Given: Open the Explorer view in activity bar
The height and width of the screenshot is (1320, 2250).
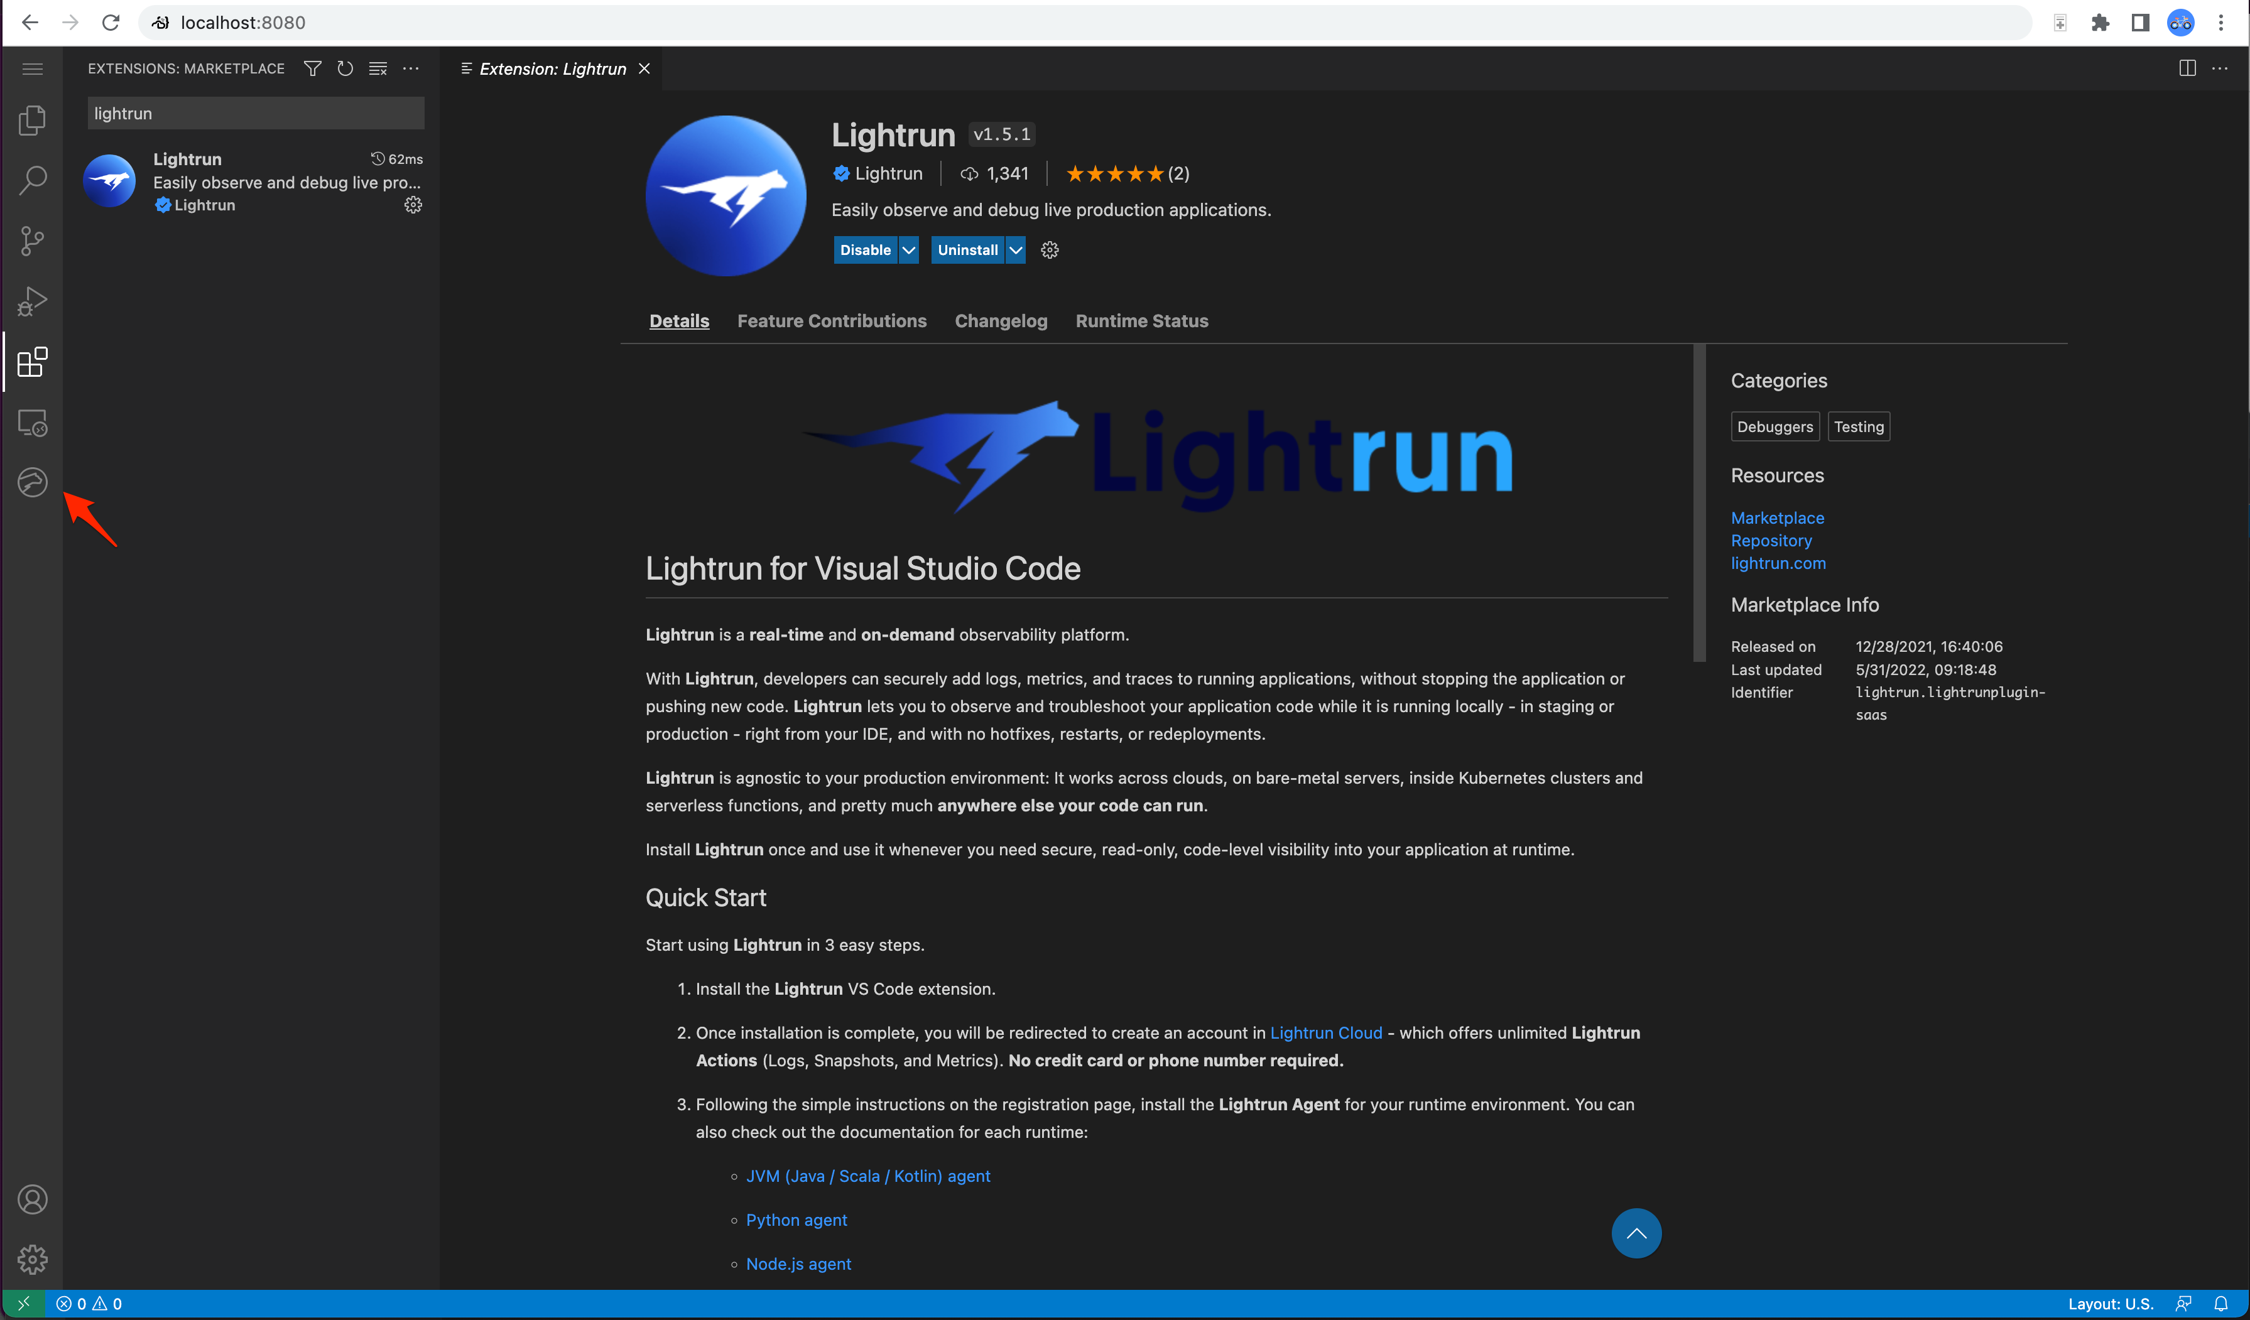Looking at the screenshot, I should pos(32,121).
